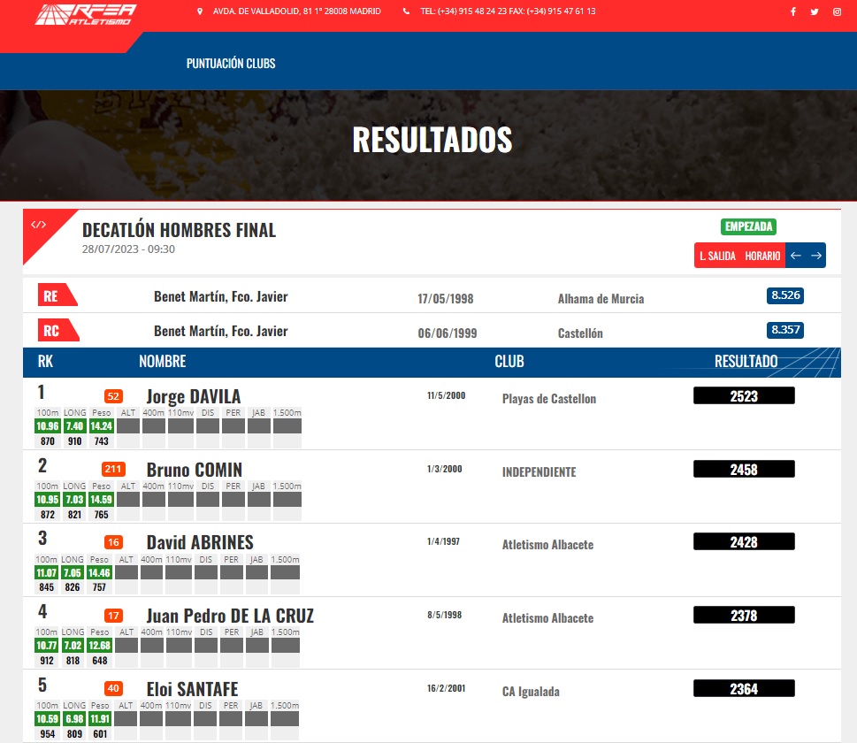This screenshot has height=743, width=857.
Task: Open athlete Jorge DAVILA
Action: click(194, 396)
